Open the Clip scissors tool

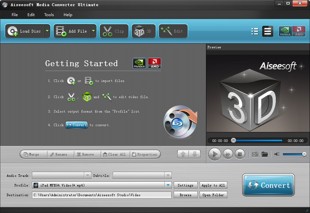point(114,31)
